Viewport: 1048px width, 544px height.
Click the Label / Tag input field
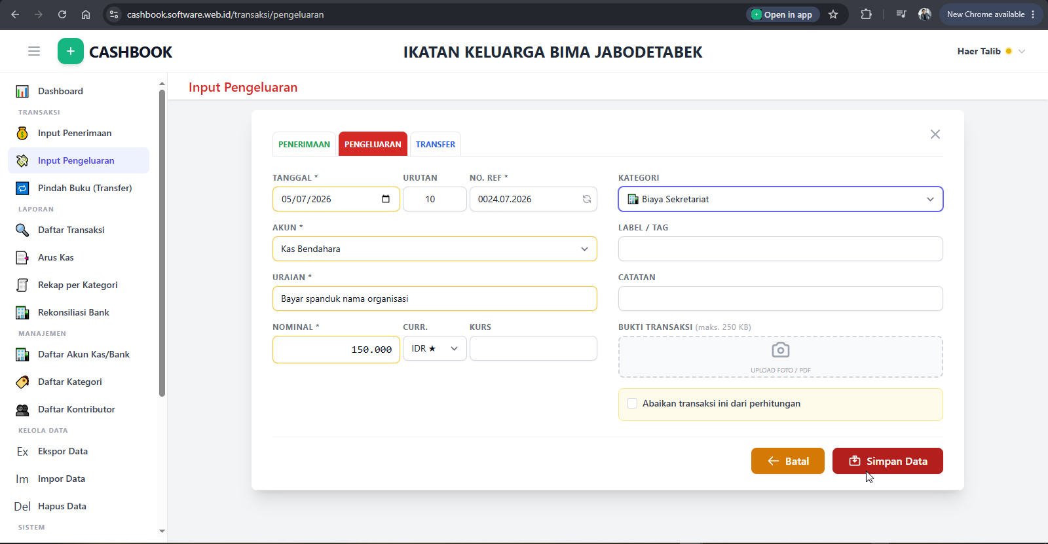[x=781, y=249]
